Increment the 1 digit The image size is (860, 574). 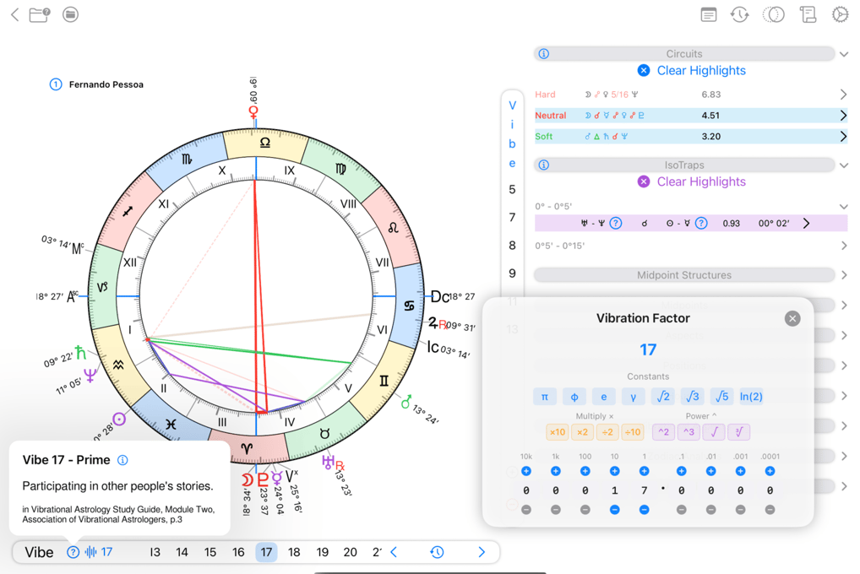644,471
